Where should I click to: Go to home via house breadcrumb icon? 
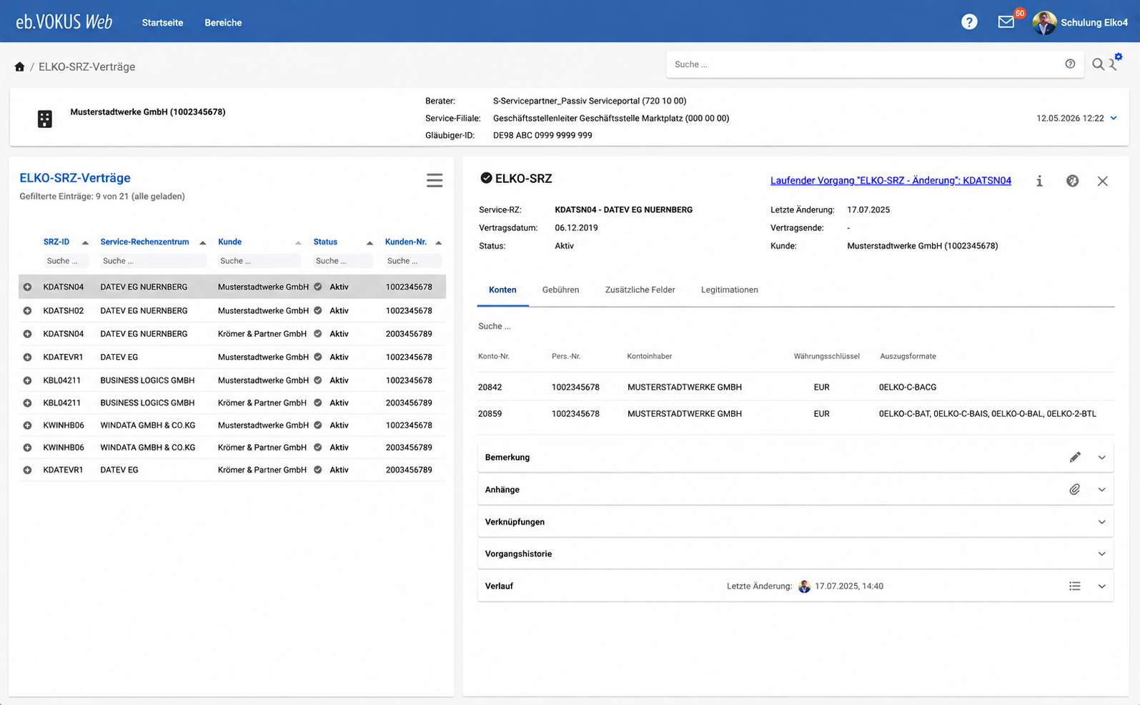(x=19, y=66)
